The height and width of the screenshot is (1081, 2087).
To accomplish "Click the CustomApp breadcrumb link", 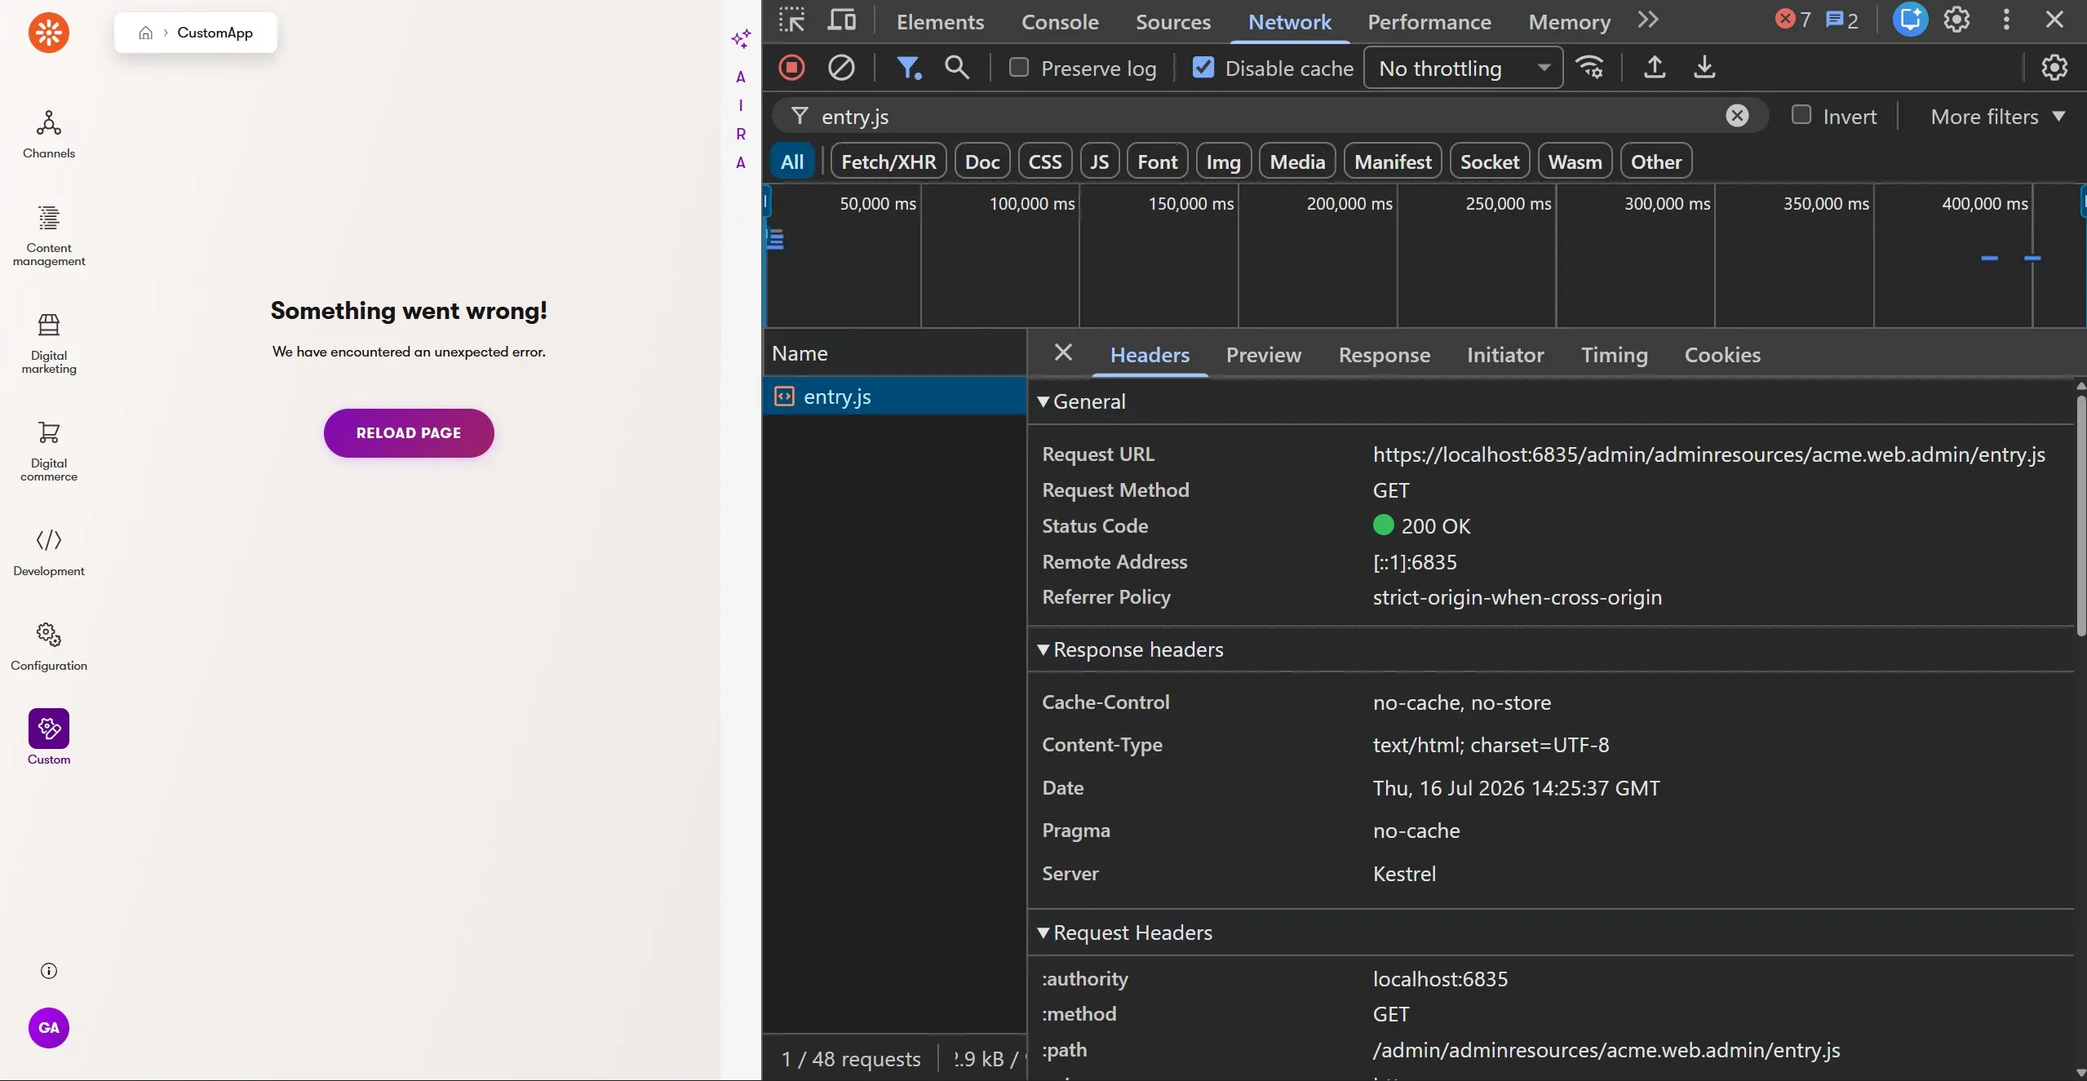I will tap(215, 33).
